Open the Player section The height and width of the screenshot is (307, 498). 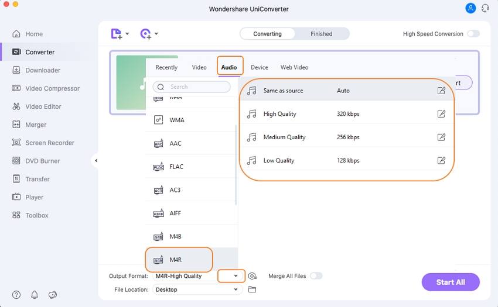[x=28, y=197]
